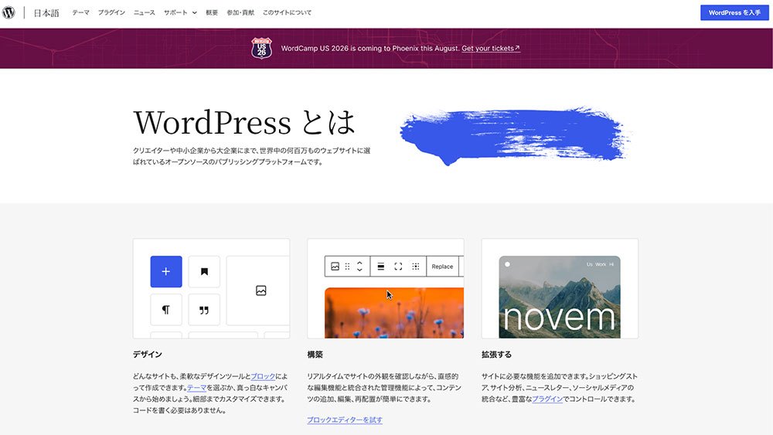The height and width of the screenshot is (435, 773).
Task: Follow the テーマ link in design paragraph
Action: (x=196, y=388)
